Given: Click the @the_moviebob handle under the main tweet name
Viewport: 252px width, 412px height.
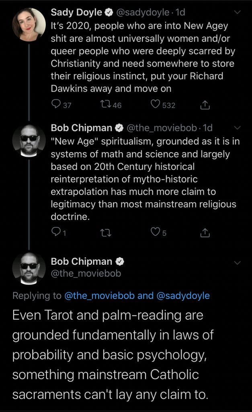Looking at the screenshot, I should coord(86,274).
